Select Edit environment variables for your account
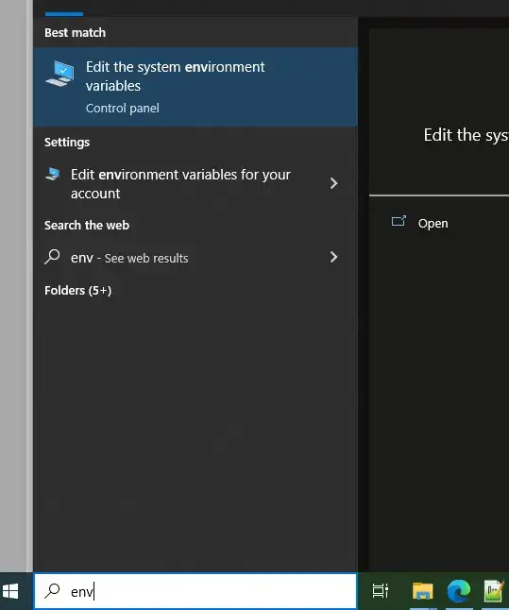 (x=195, y=183)
